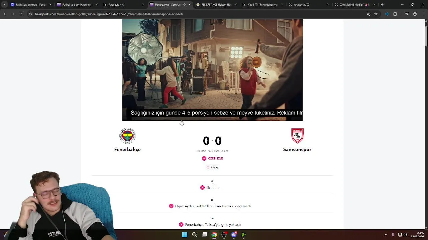Close the active Fenerbahçe - Samsunspor tab
The image size is (428, 240).
click(190, 5)
